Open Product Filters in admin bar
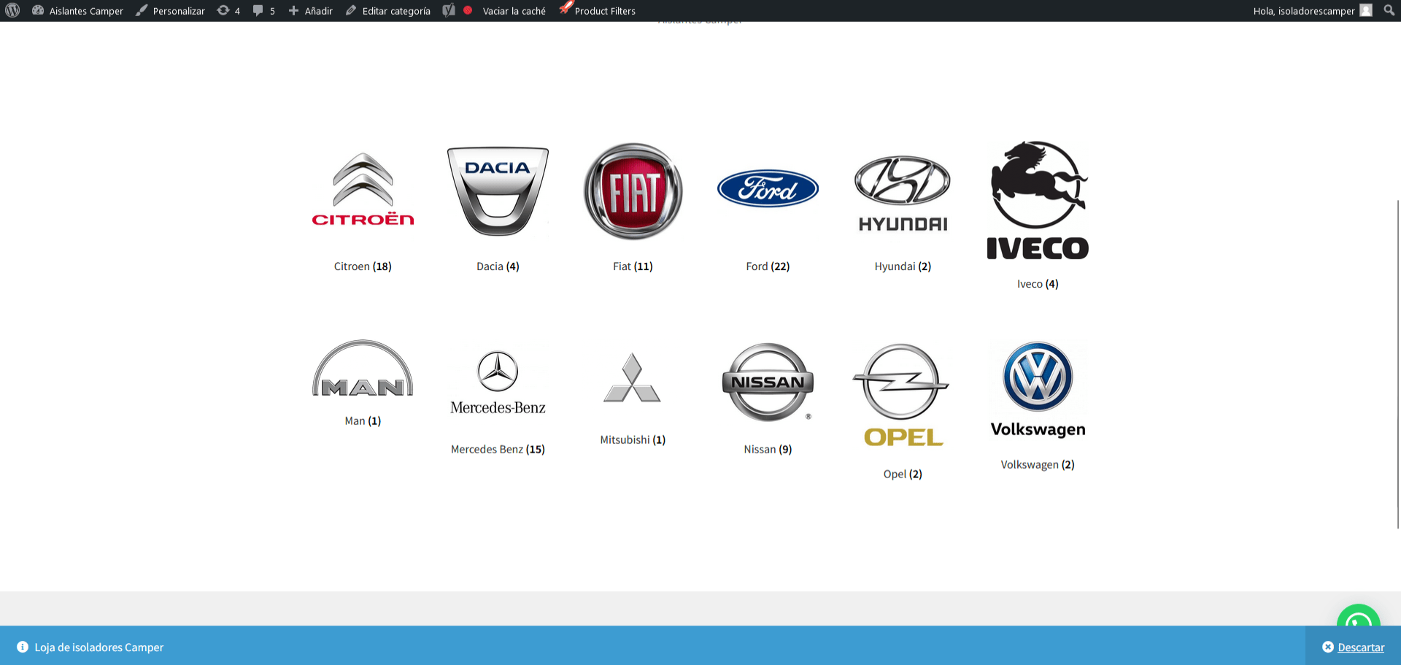1401x665 pixels. click(597, 10)
